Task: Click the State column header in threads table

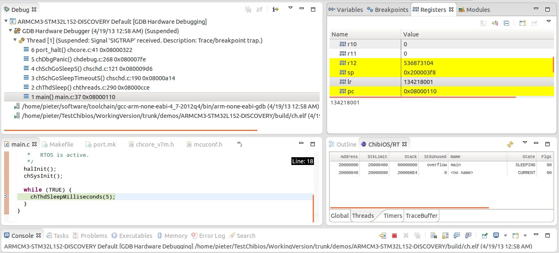Action: [x=522, y=156]
